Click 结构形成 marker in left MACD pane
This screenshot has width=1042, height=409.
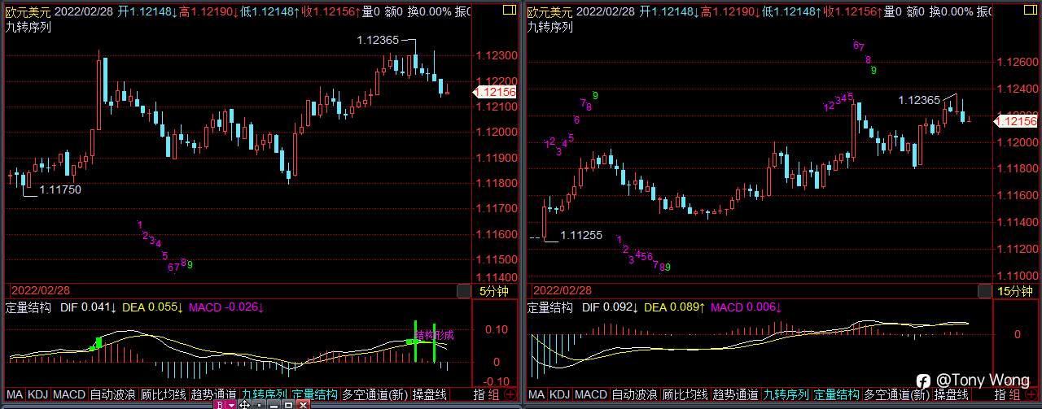434,334
